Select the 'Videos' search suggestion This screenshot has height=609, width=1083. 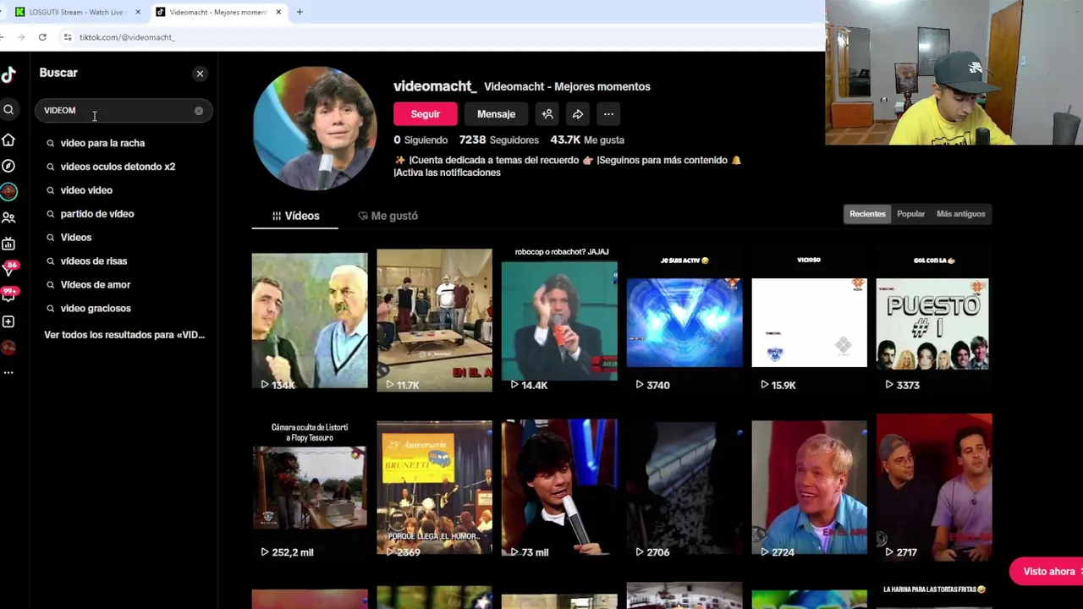[x=76, y=238]
